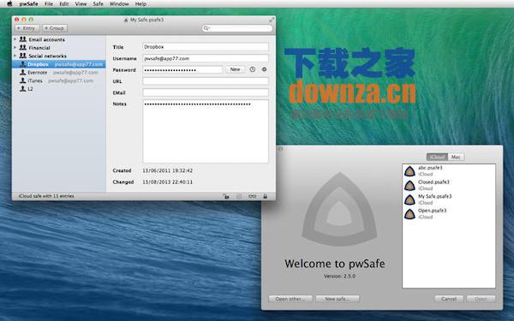514x321 pixels.
Task: Open the Window menu
Action: pos(119,4)
